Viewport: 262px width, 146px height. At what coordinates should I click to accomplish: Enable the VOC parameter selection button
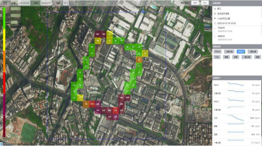217,57
